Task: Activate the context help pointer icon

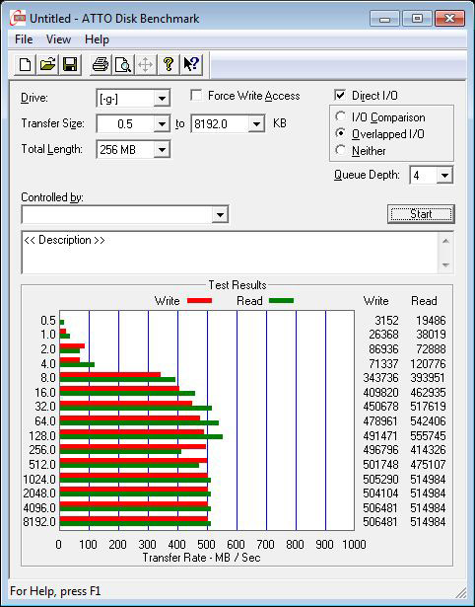Action: 191,64
